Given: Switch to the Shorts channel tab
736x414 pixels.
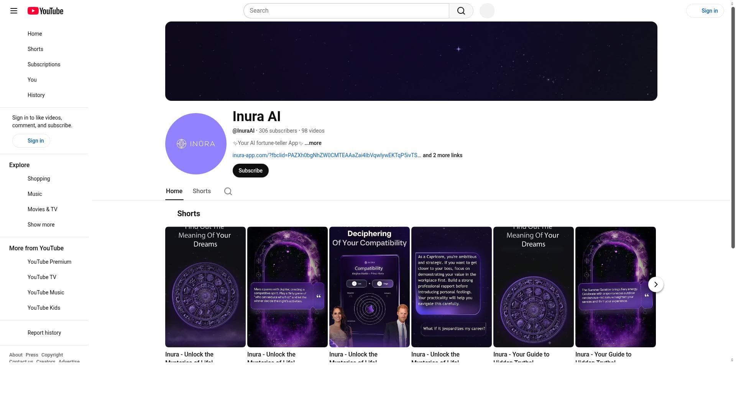Looking at the screenshot, I should point(202,191).
